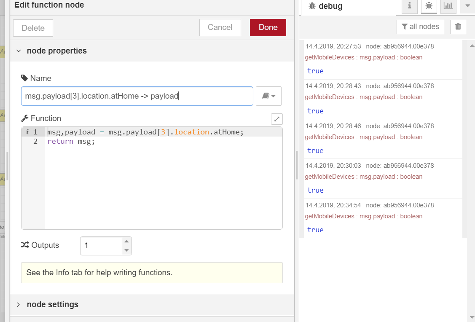Click the return msg line
The width and height of the screenshot is (475, 322).
pyautogui.click(x=71, y=142)
